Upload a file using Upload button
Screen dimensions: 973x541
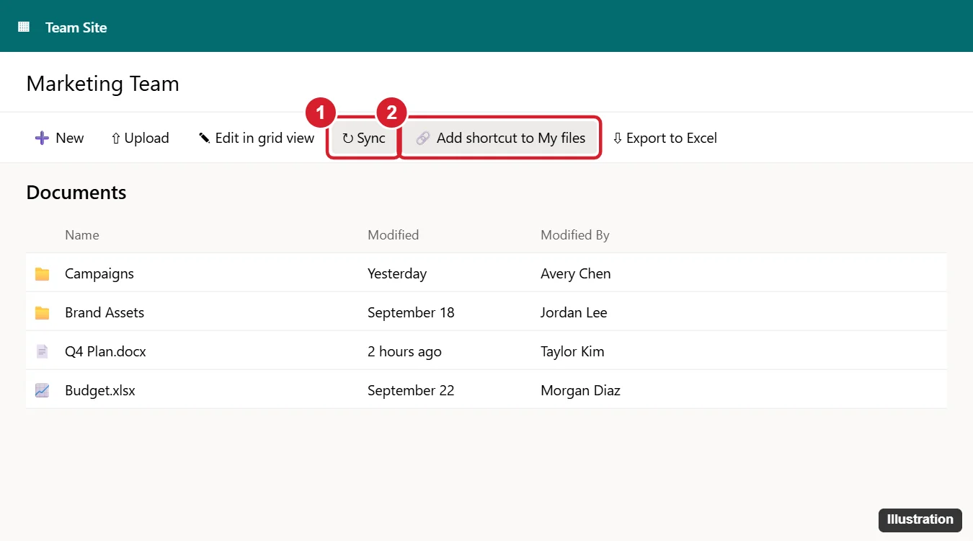pos(140,138)
